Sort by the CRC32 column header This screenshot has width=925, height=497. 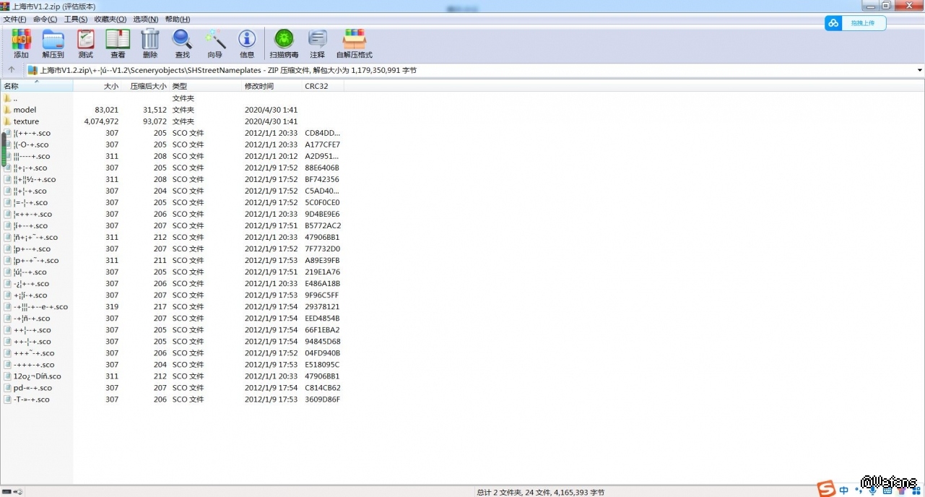[x=323, y=86]
